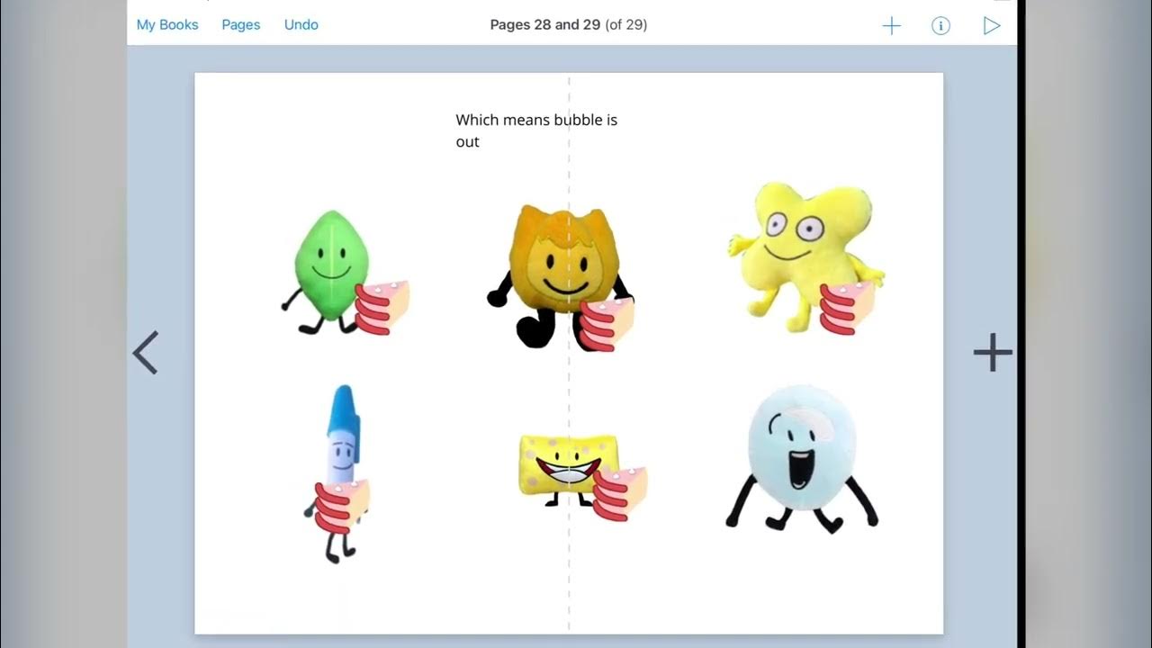The width and height of the screenshot is (1152, 648).
Task: Go to the previous page arrow
Action: click(146, 352)
